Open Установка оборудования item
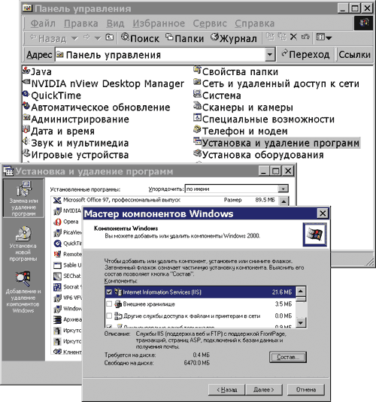This screenshot has height=402, width=376. coord(259,155)
